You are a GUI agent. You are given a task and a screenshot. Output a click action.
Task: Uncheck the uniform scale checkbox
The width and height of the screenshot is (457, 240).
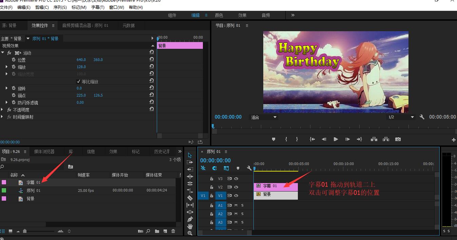79,81
